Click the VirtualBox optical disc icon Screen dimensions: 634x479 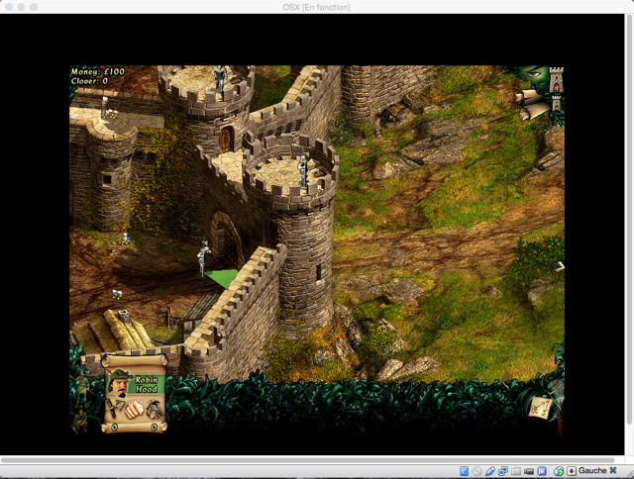(x=477, y=471)
